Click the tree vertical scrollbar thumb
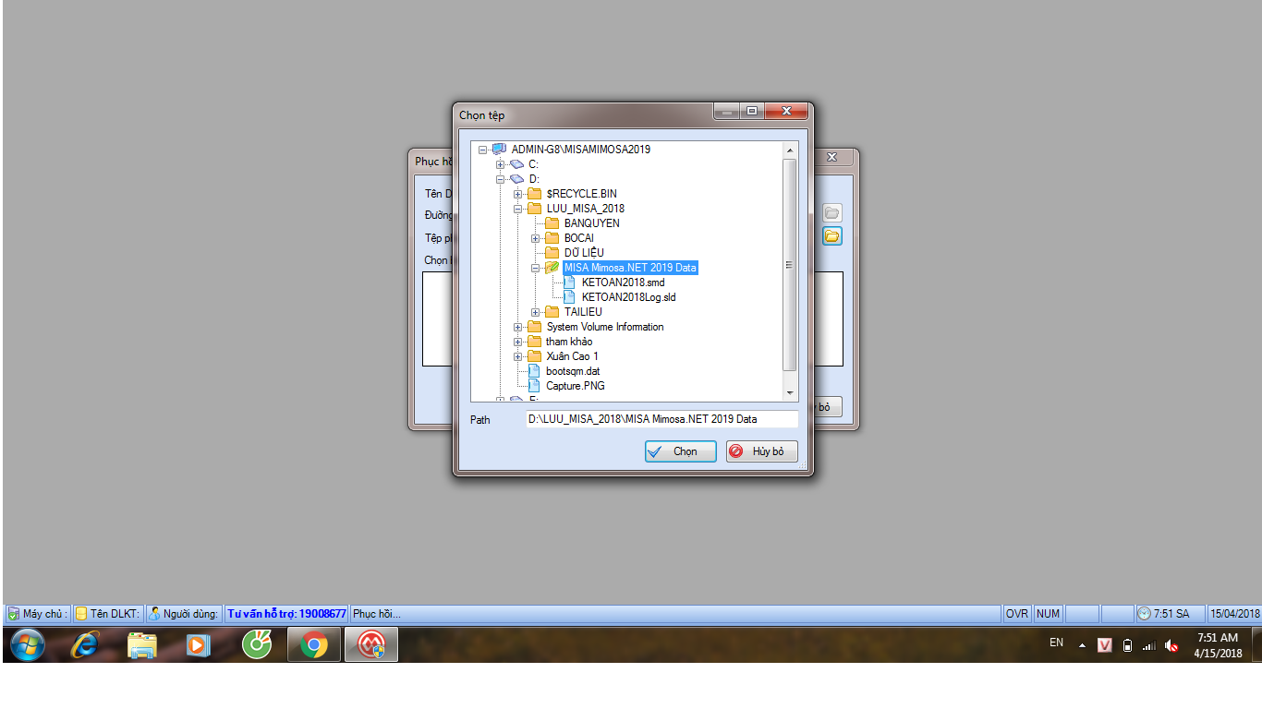1262x709 pixels. click(790, 264)
